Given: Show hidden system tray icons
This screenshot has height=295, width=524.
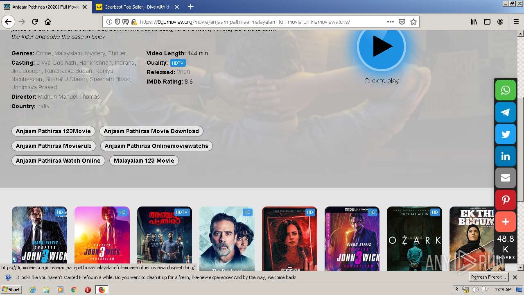Looking at the screenshot, I should point(457,290).
